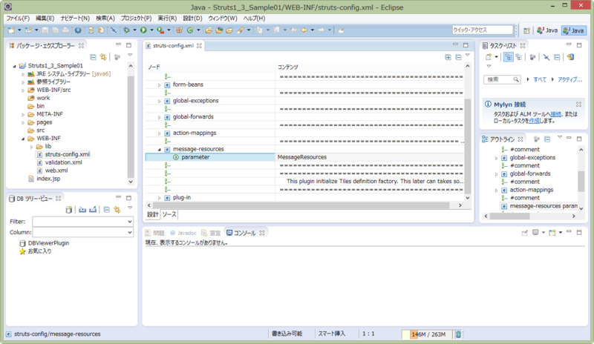Viewport: 594px width, 344px height.
Task: Expand the form-beans node
Action: coord(160,85)
